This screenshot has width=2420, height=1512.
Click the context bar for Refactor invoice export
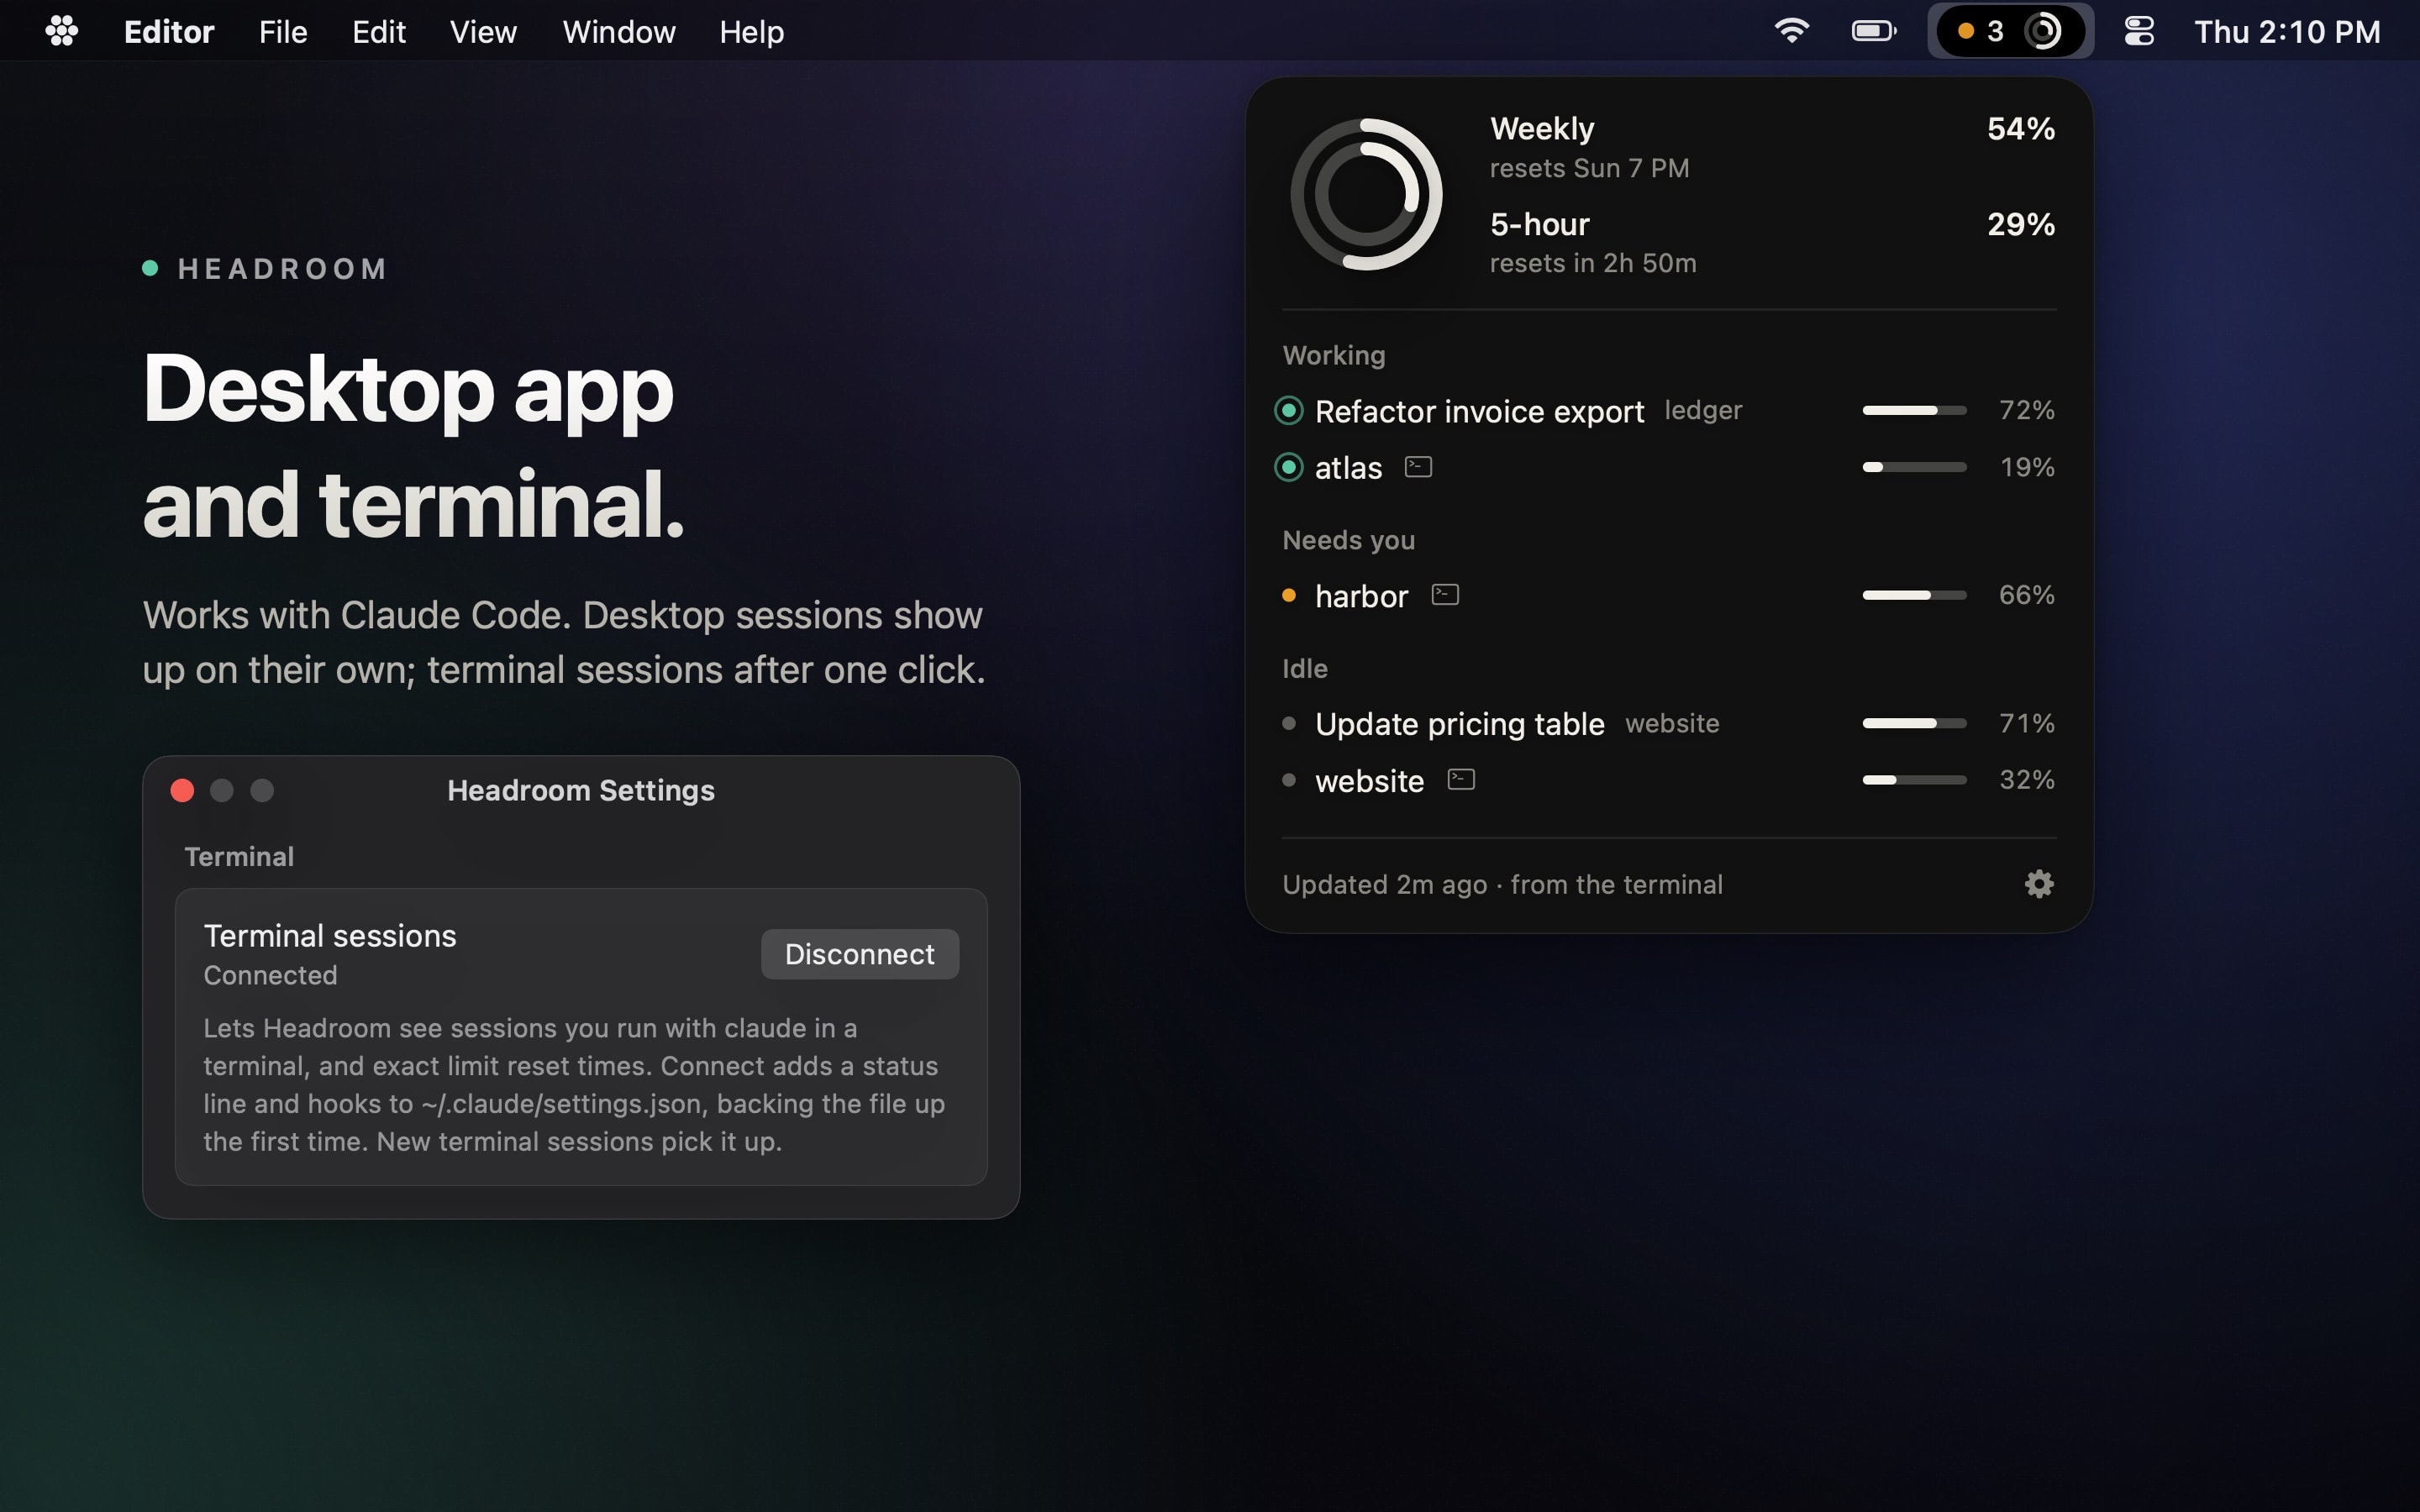click(1914, 410)
